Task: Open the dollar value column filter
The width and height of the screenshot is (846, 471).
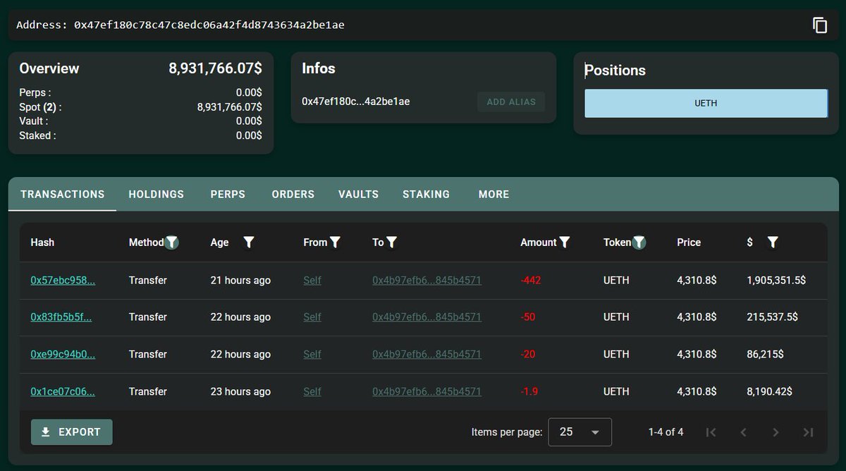Action: click(773, 243)
